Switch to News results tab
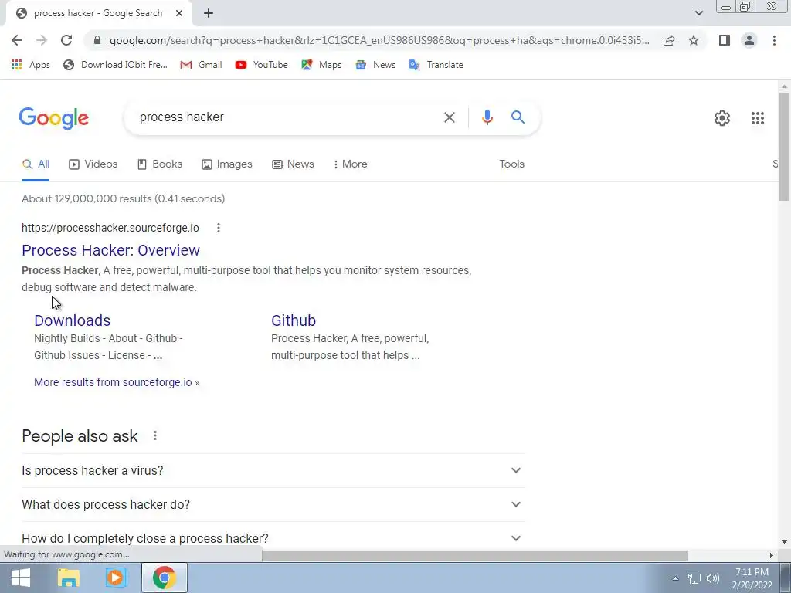 pyautogui.click(x=293, y=164)
